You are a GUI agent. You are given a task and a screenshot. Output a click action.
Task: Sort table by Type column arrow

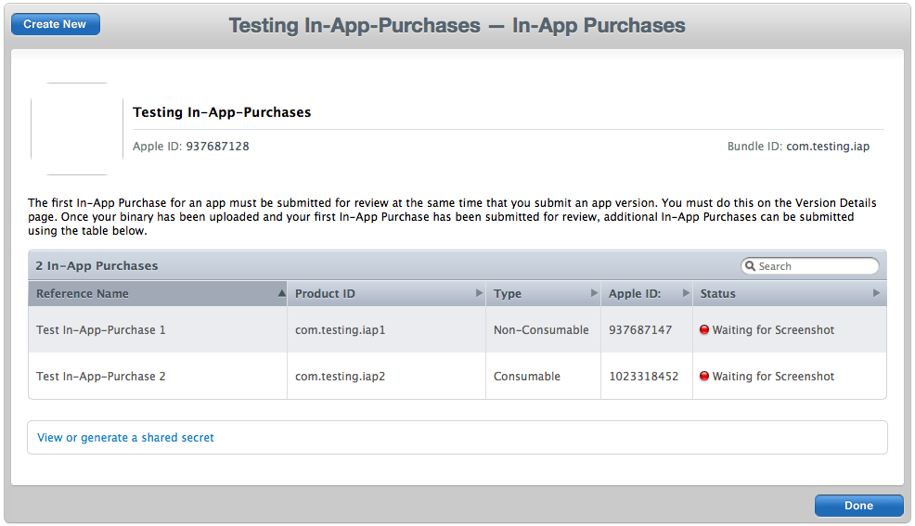pos(594,293)
